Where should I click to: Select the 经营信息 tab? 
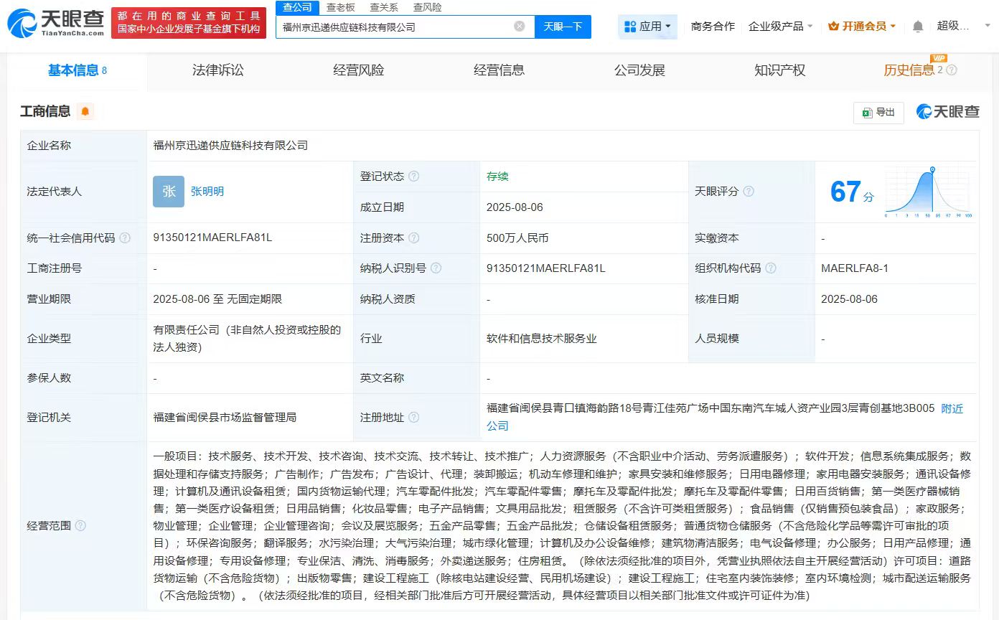tap(499, 70)
